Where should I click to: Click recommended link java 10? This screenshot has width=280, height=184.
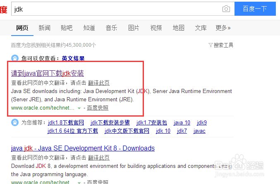pos(182,123)
